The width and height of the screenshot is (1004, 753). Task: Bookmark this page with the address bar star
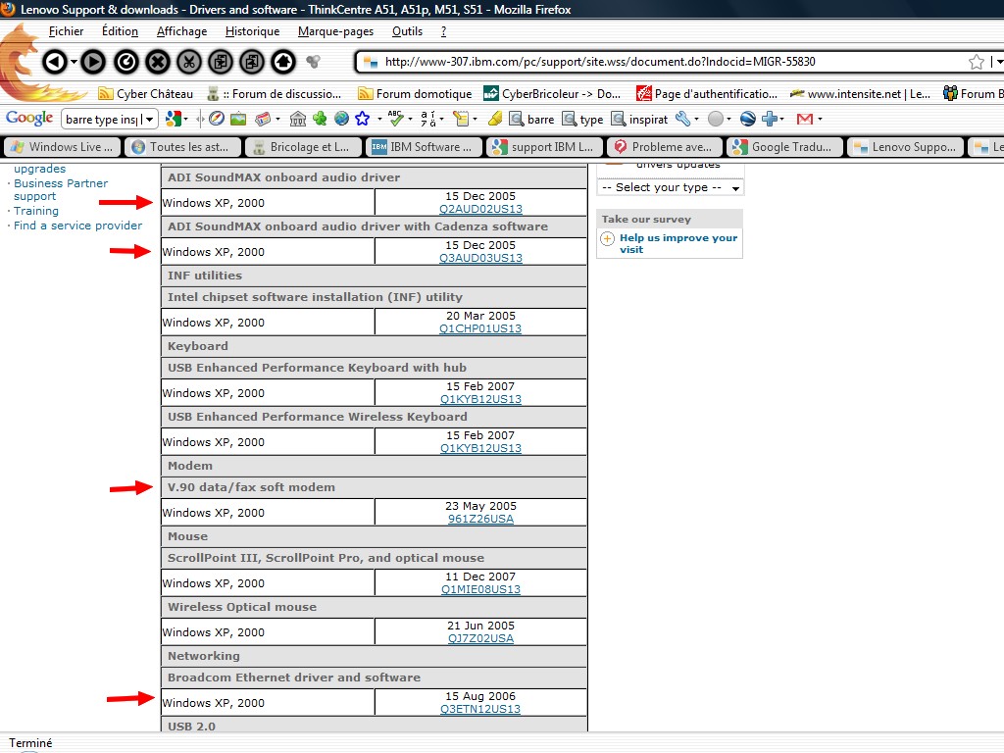976,62
